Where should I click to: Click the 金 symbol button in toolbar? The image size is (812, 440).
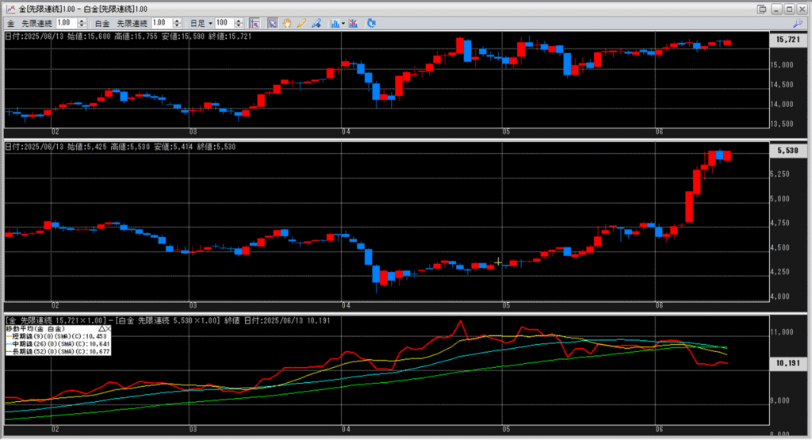pos(11,24)
